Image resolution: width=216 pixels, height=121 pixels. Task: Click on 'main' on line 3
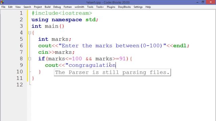52,26
